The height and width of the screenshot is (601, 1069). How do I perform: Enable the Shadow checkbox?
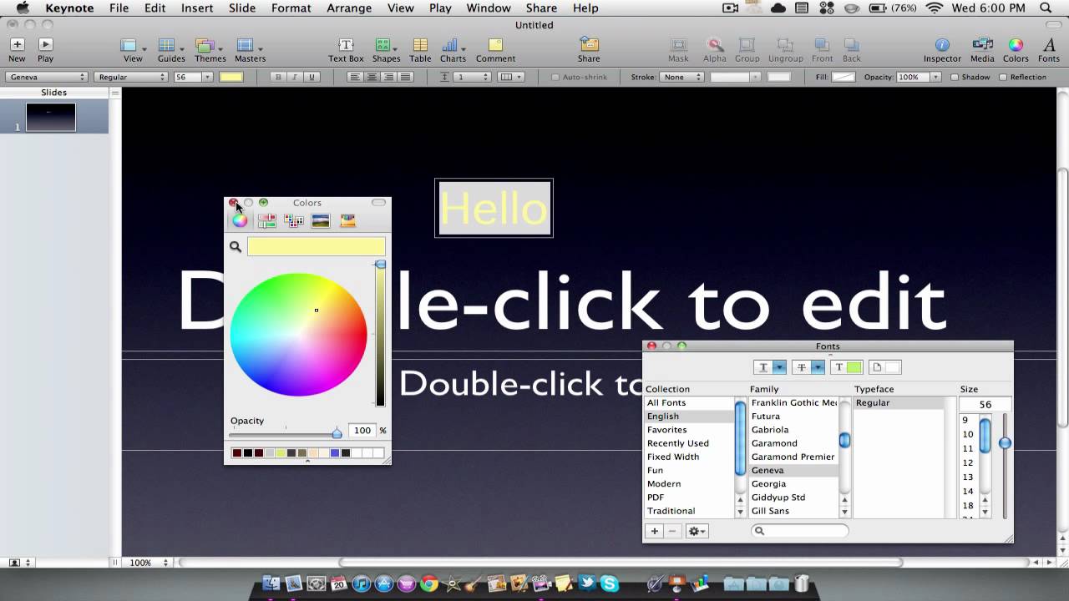pyautogui.click(x=955, y=77)
